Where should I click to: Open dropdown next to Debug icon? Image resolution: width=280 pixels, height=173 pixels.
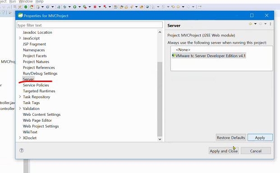(x=69, y=7)
